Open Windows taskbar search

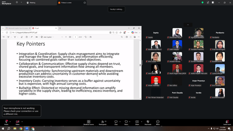[x=9, y=128]
